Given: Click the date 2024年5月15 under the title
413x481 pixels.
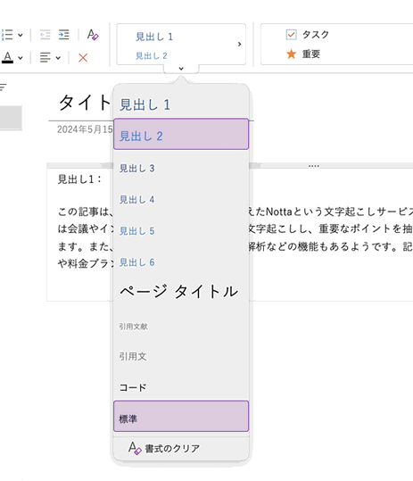Looking at the screenshot, I should point(85,129).
